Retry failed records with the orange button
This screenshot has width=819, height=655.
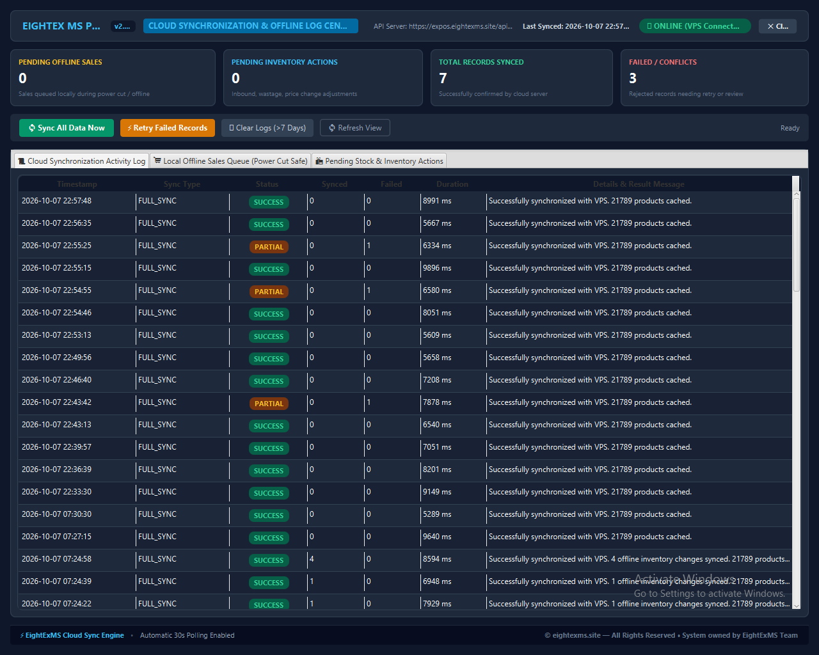[x=168, y=128]
